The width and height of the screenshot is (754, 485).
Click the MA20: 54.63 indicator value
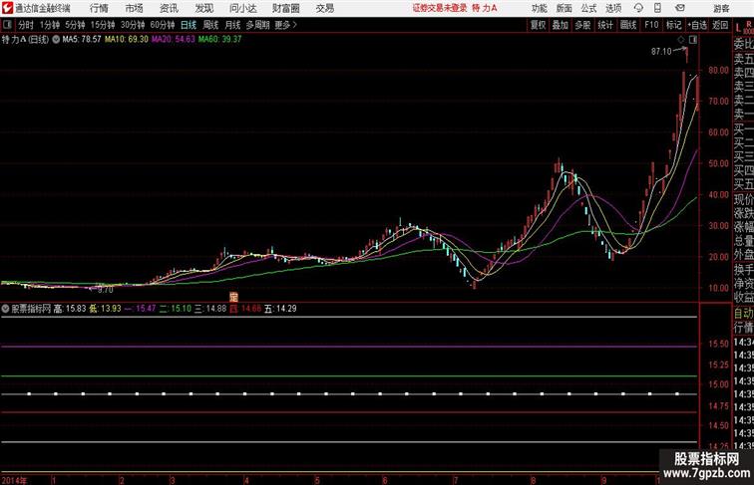coord(174,40)
